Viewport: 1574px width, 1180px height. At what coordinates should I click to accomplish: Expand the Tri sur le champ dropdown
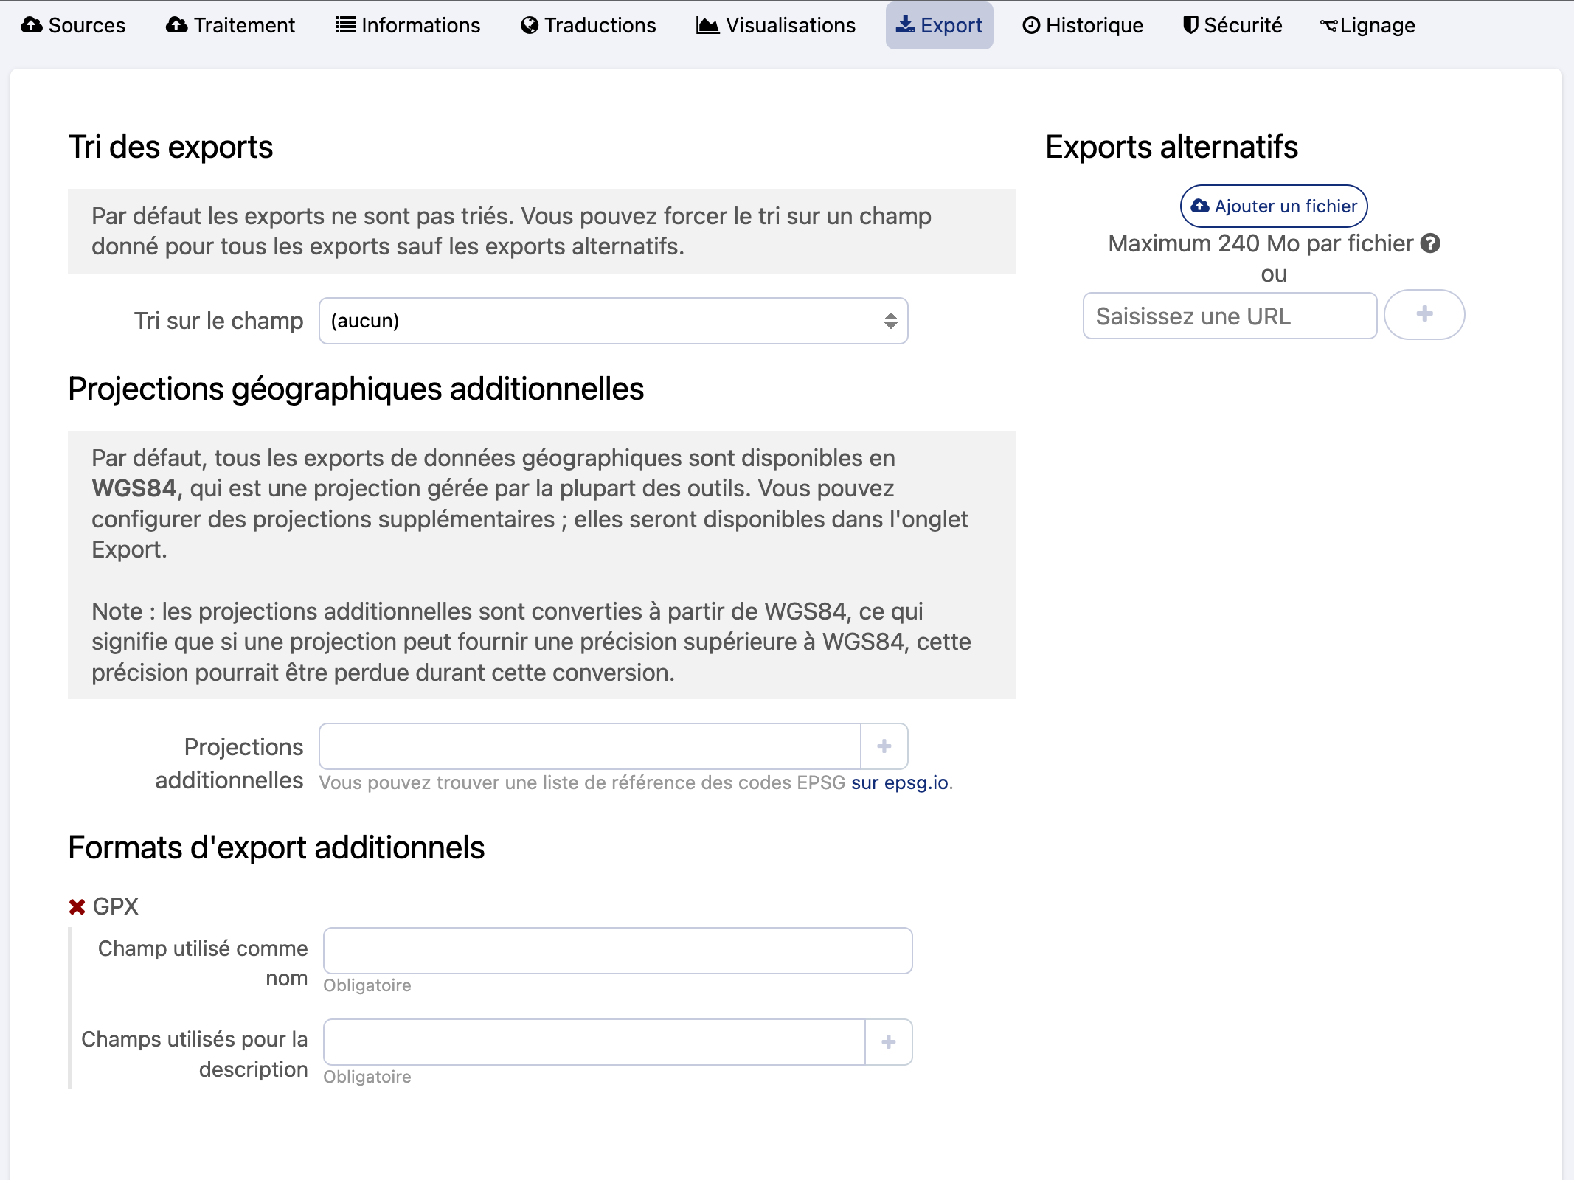pos(613,321)
